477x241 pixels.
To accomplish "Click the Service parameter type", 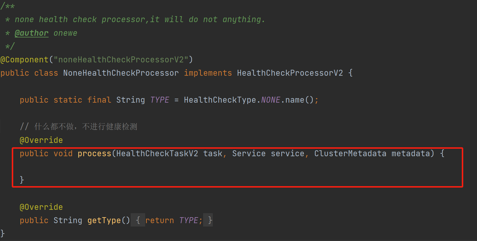I will pos(249,153).
